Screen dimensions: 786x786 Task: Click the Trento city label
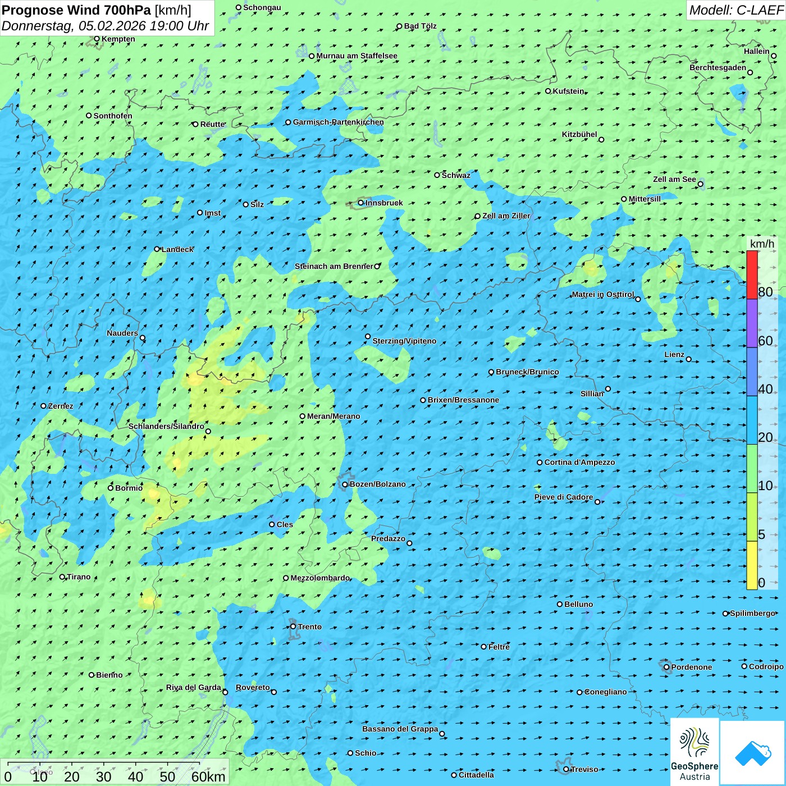click(310, 627)
